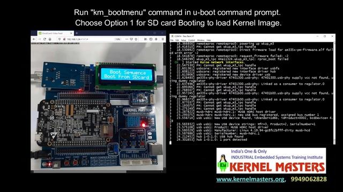Click the phone number 9949062828

pyautogui.click(x=309, y=179)
